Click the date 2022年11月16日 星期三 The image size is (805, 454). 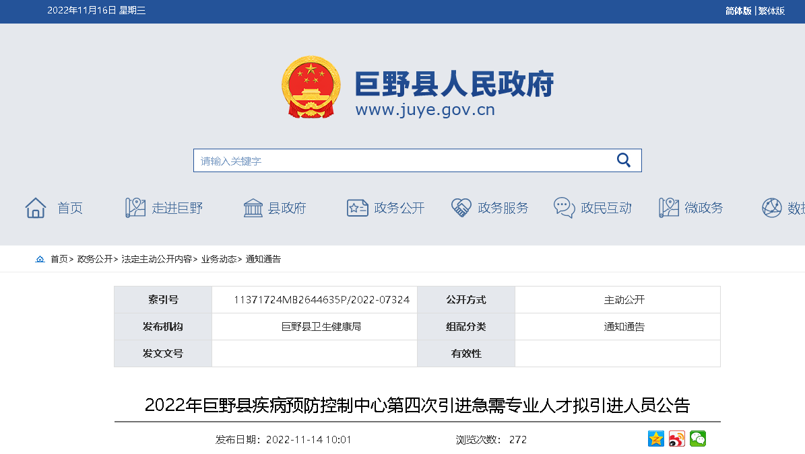[96, 10]
